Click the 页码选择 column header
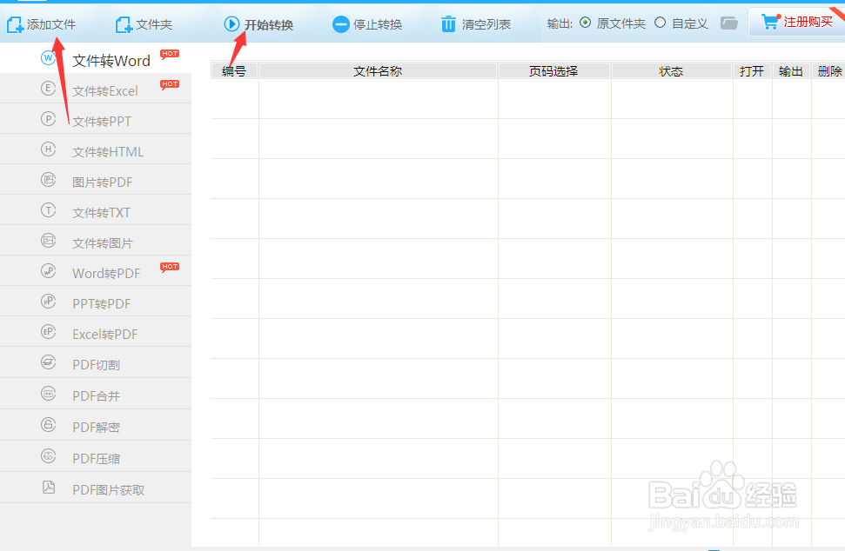Screen dimensions: 845x551 coord(553,71)
